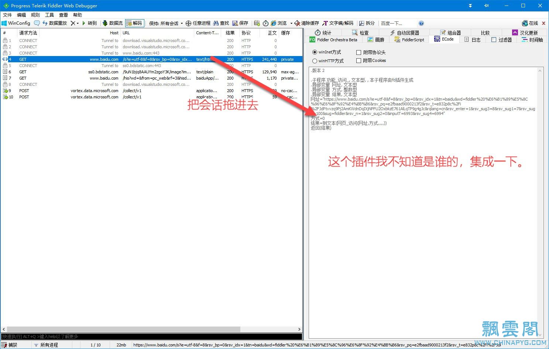Viewport: 549px width, 349px height.
Task: Click the 百度一下 search field
Action: (x=398, y=23)
